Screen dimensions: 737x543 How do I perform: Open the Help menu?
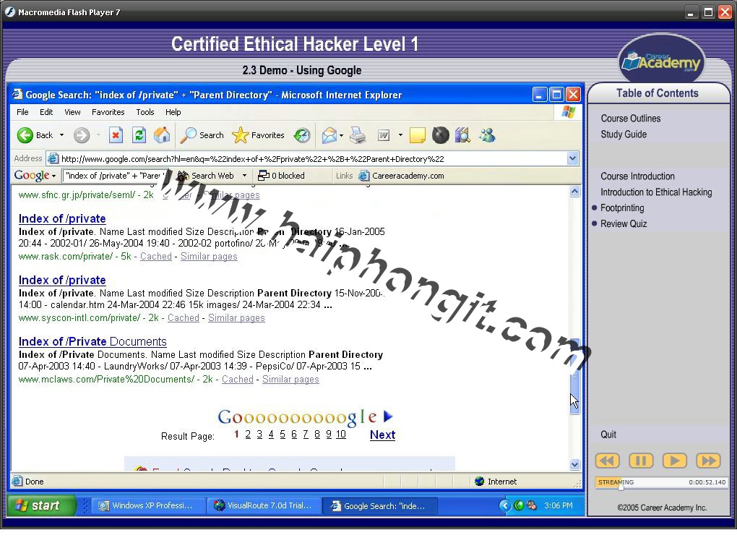[173, 112]
